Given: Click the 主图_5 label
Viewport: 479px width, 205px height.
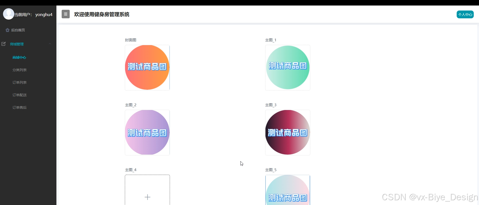Looking at the screenshot, I should 271,170.
